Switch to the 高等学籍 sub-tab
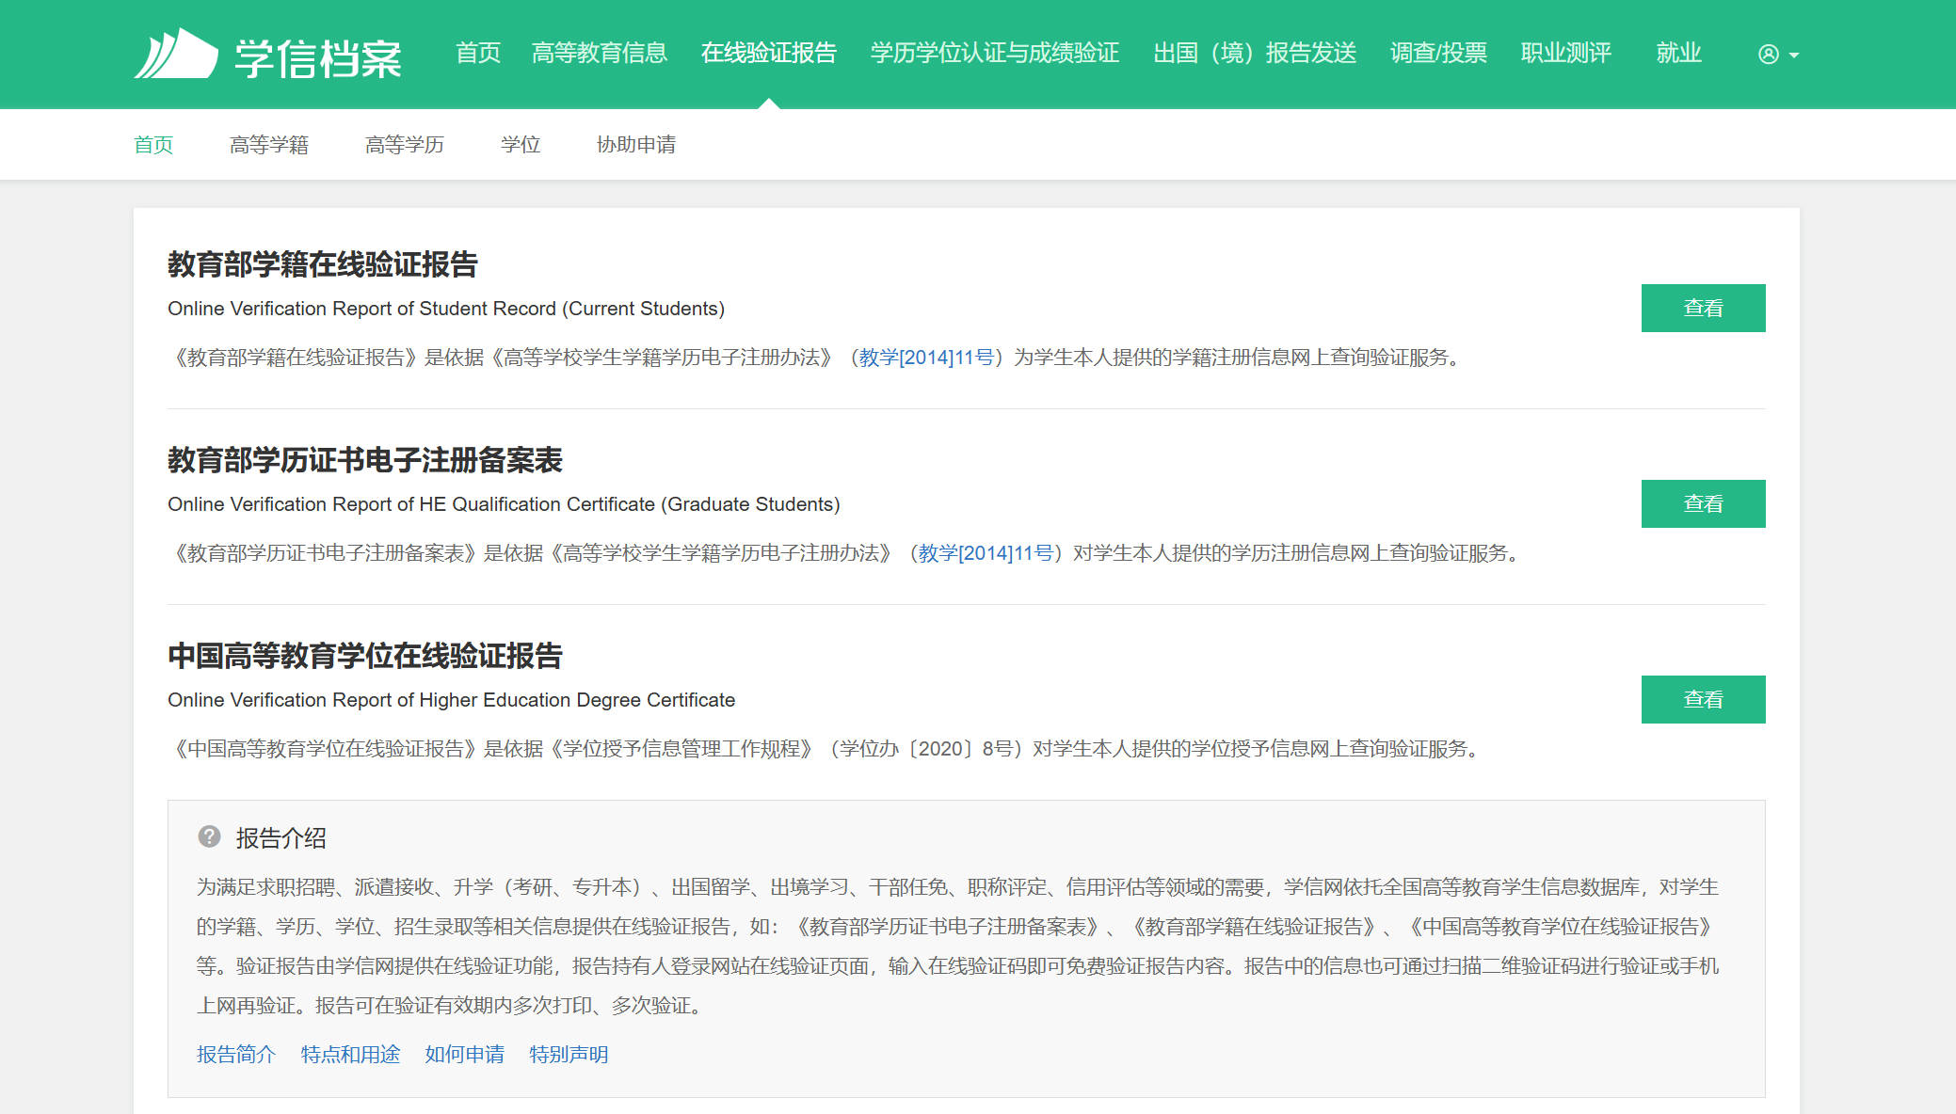The height and width of the screenshot is (1114, 1956). pos(269,145)
